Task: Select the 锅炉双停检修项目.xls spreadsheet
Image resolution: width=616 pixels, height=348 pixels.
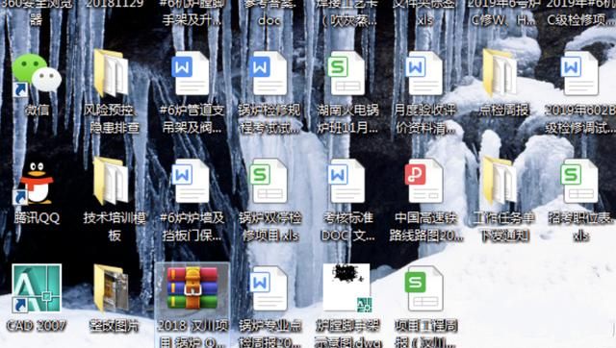Action: [269, 182]
